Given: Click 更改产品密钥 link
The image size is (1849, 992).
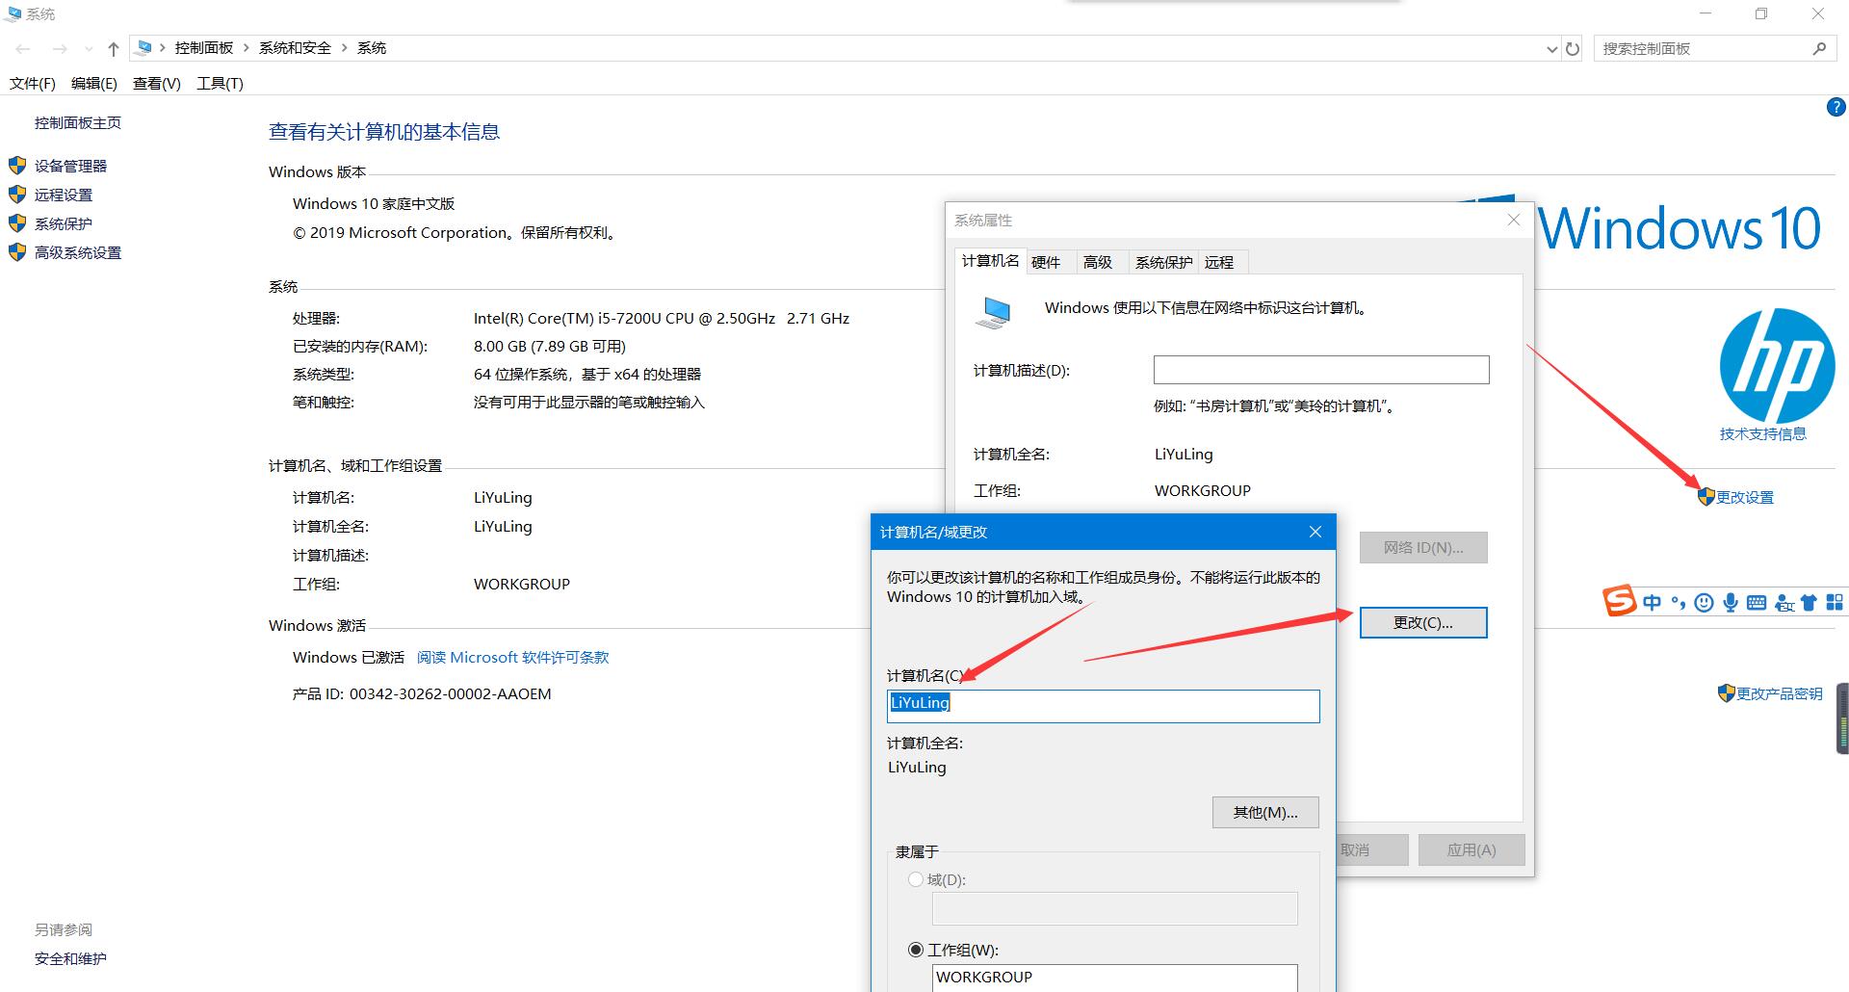Looking at the screenshot, I should pos(1780,693).
